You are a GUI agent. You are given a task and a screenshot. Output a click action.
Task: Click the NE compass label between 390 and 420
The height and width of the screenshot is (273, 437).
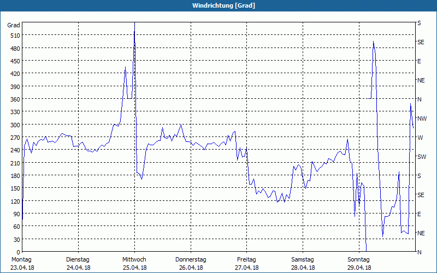click(421, 80)
